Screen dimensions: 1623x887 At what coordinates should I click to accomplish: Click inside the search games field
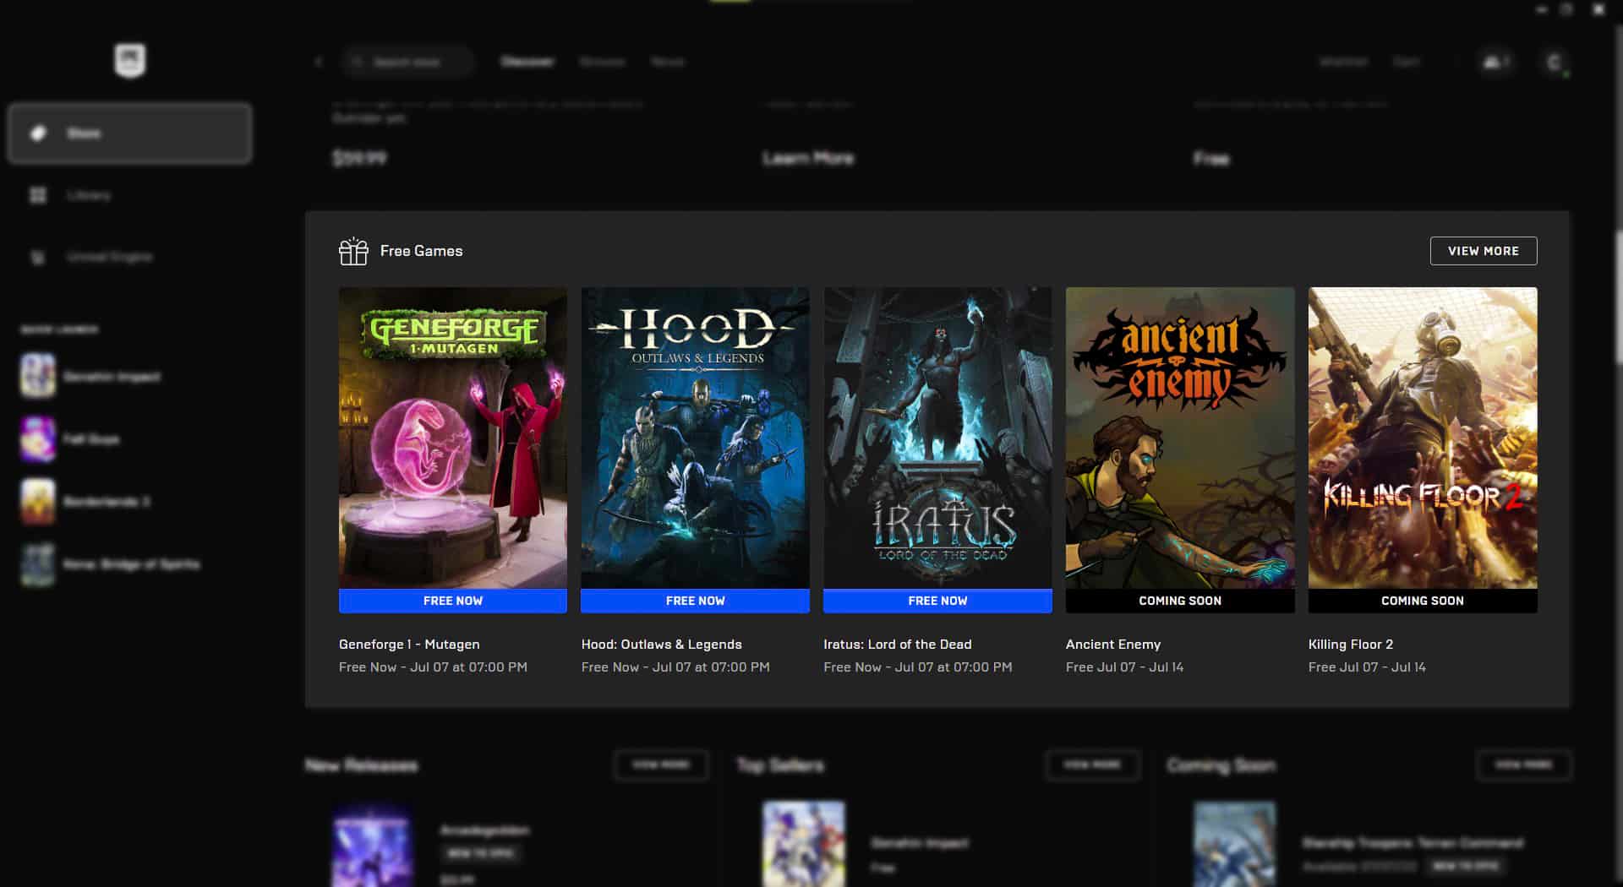pyautogui.click(x=408, y=61)
